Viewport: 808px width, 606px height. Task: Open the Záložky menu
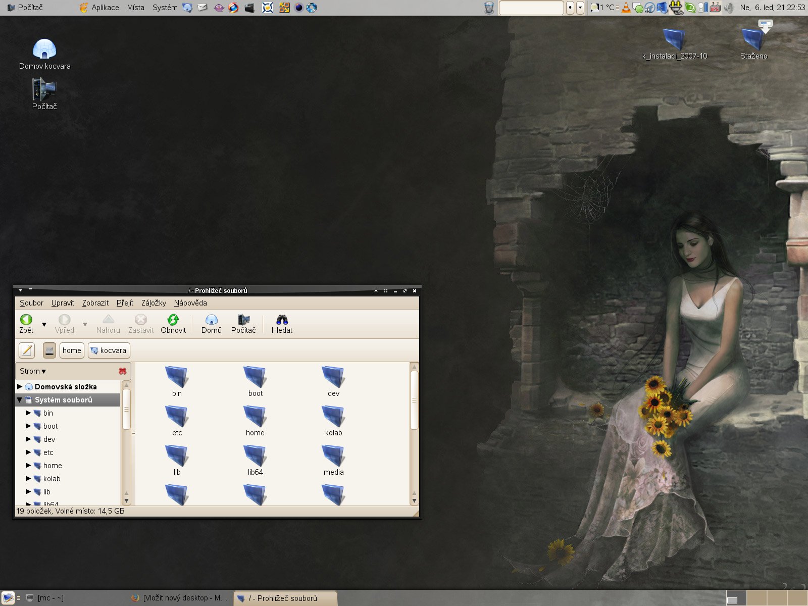(154, 303)
